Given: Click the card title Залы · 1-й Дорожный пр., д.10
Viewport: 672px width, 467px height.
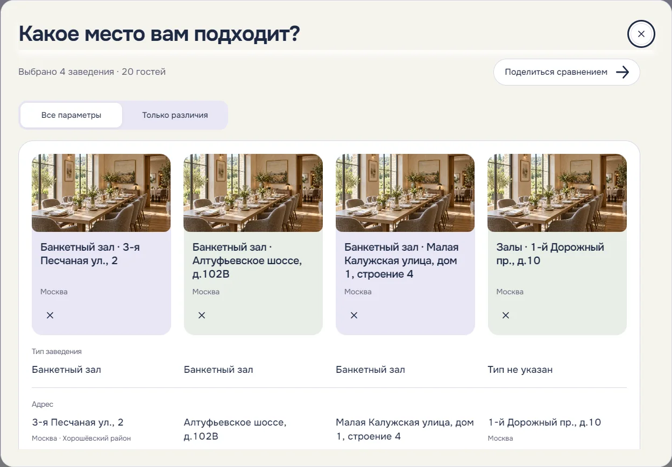Looking at the screenshot, I should tap(550, 254).
